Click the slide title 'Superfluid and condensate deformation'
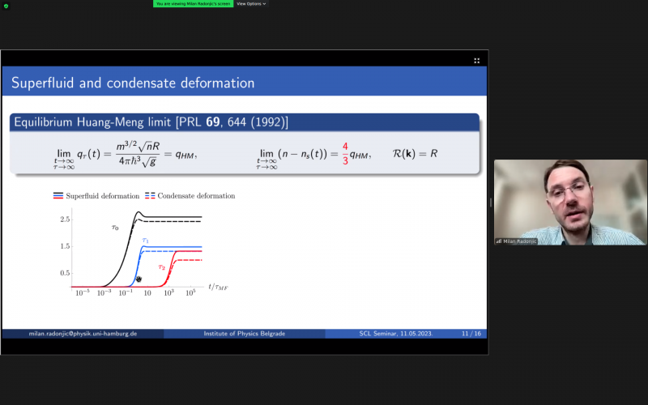 point(133,83)
